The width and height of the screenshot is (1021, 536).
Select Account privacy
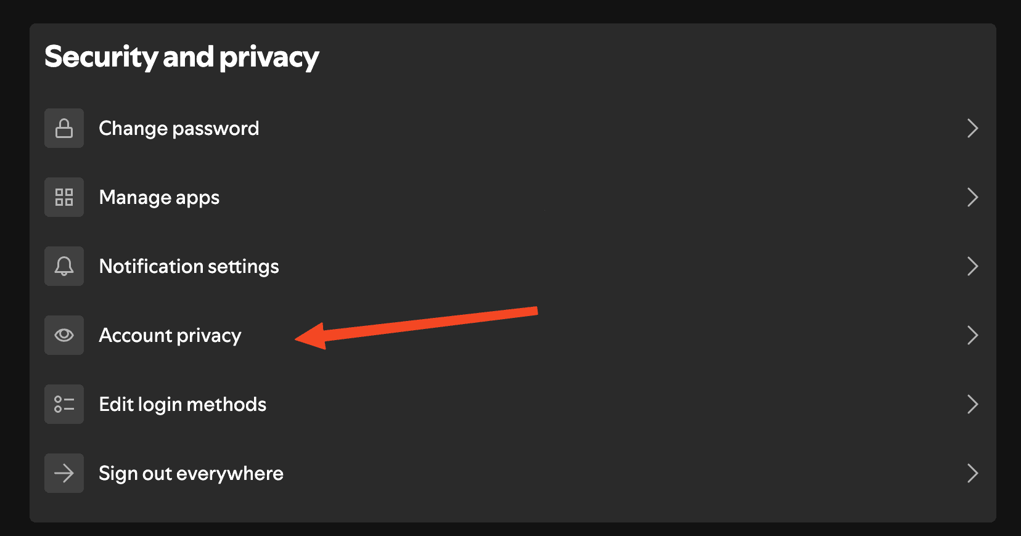[x=170, y=335]
